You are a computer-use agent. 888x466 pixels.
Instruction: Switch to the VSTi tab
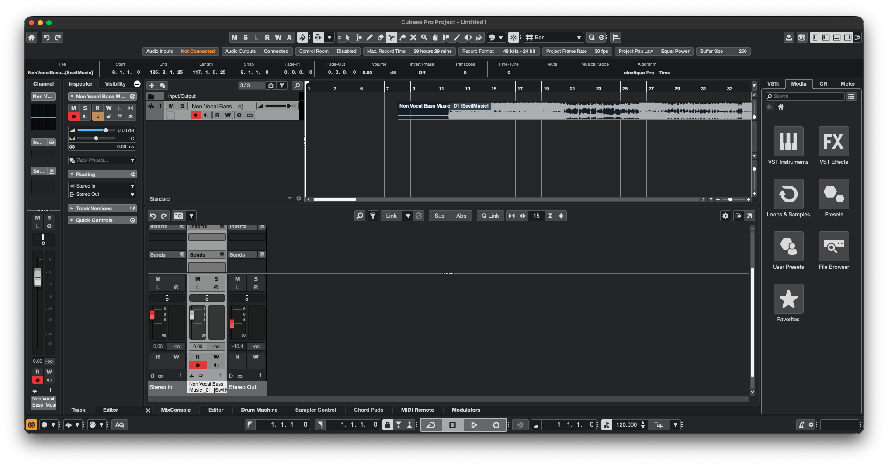click(x=773, y=84)
